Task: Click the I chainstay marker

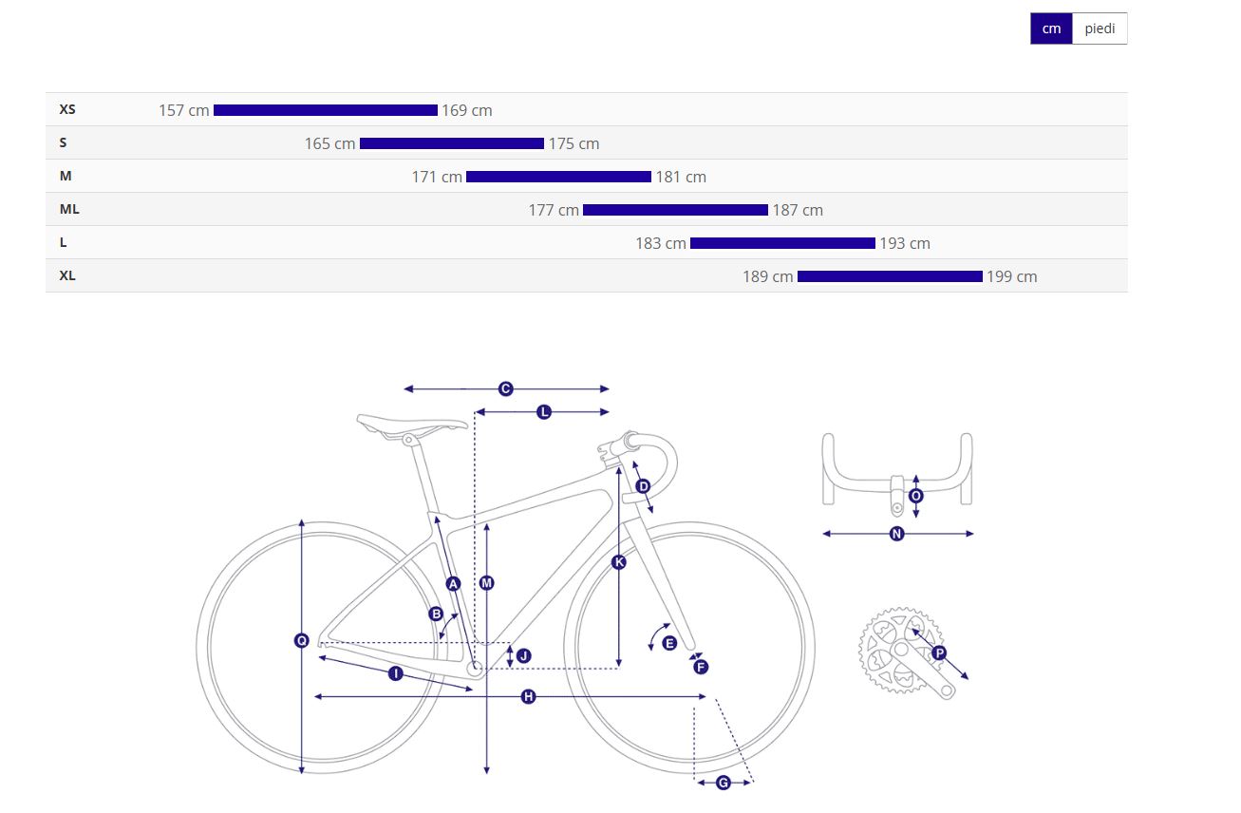Action: [396, 673]
